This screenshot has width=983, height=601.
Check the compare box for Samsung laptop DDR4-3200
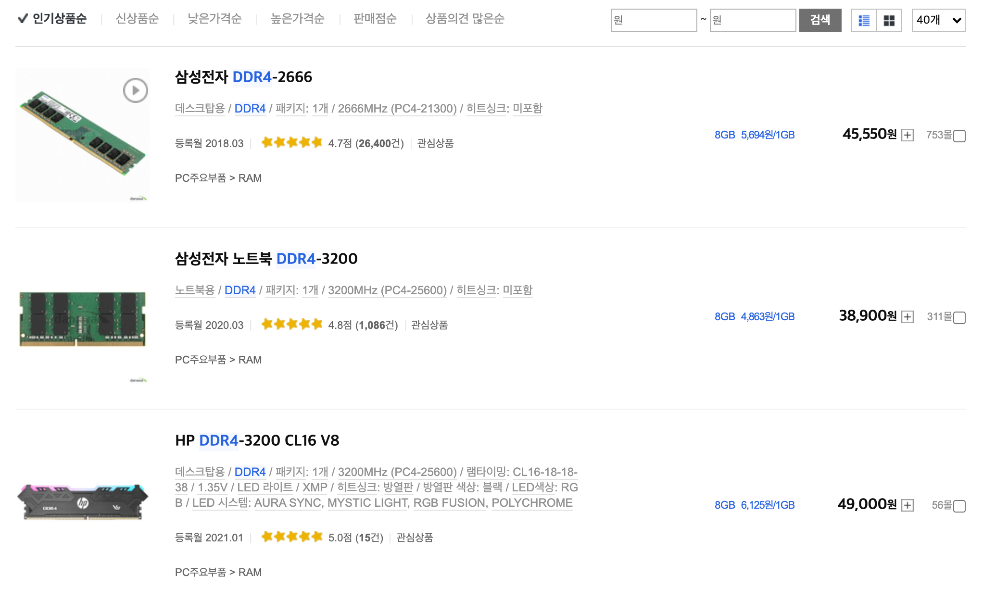pyautogui.click(x=959, y=318)
